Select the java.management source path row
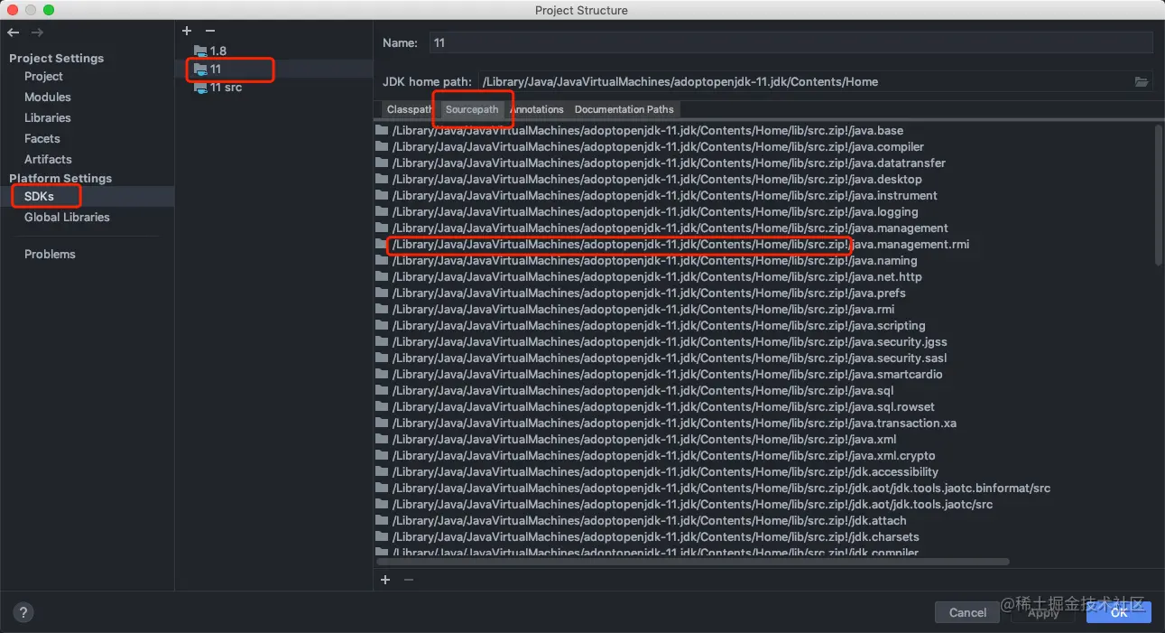The width and height of the screenshot is (1165, 633). click(763, 228)
